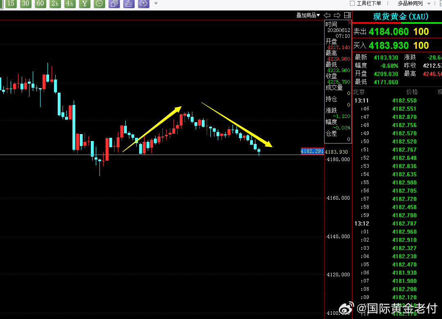Open the 多品种同列 dropdown
The image size is (442, 319).
[x=414, y=3]
